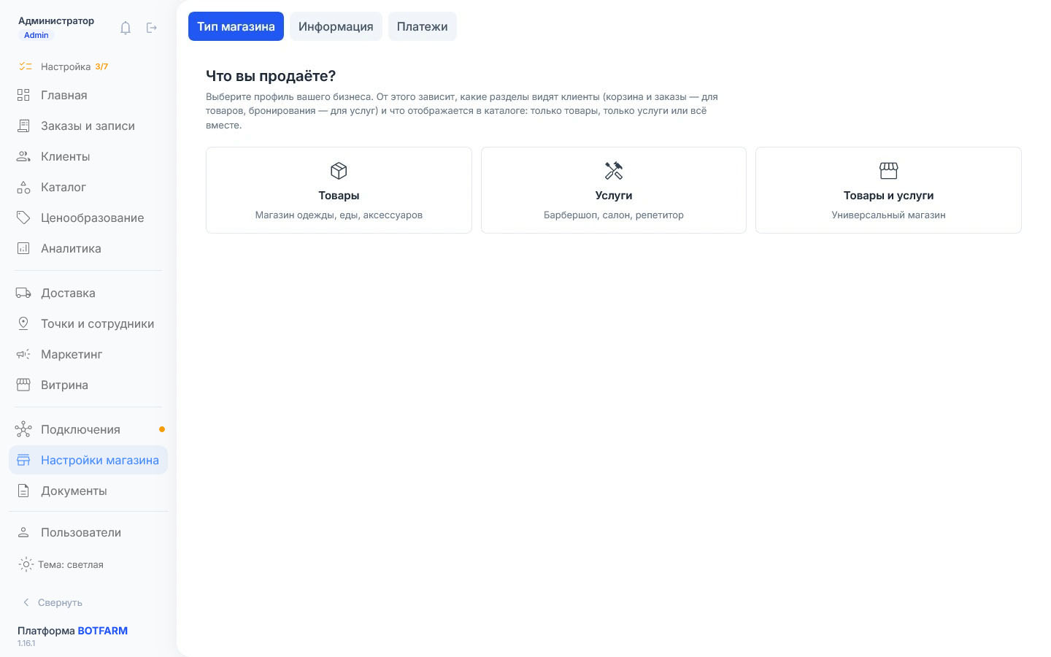Select the Товары и услуги profile card
Viewport: 1051px width, 657px height.
888,191
